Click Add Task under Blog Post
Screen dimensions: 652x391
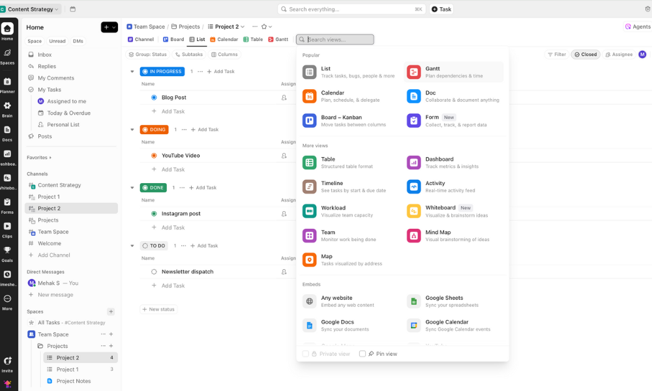pos(173,111)
